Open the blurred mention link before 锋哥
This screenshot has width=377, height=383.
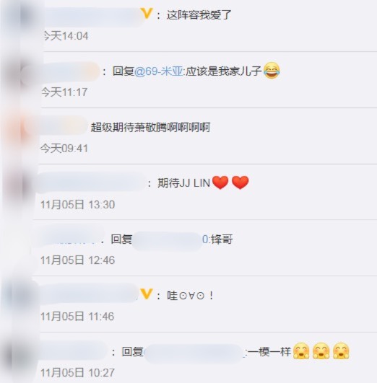170,239
